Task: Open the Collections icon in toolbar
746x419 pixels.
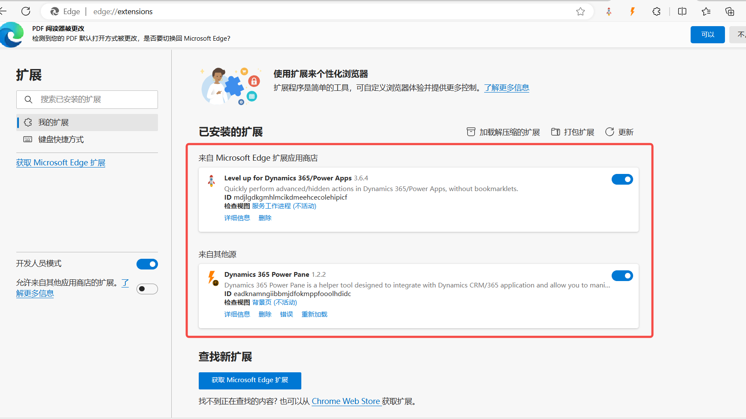Action: point(730,12)
